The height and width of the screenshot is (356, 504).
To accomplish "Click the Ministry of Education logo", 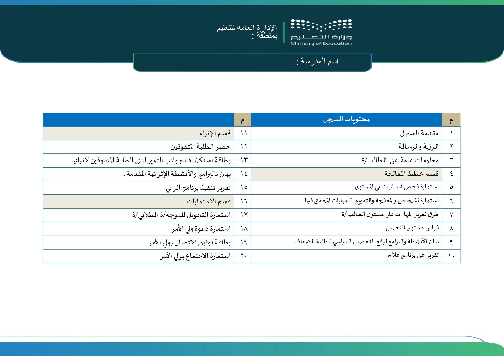I will (x=321, y=32).
